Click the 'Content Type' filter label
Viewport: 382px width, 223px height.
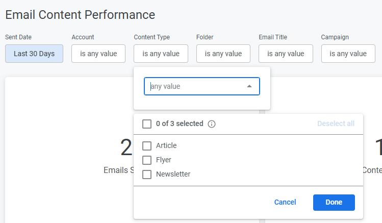click(x=152, y=37)
